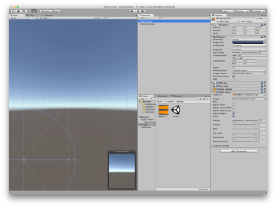Viewport: 276px width, 207px height.
Task: Toggle the Local handle rotation button
Action: click(x=55, y=11)
